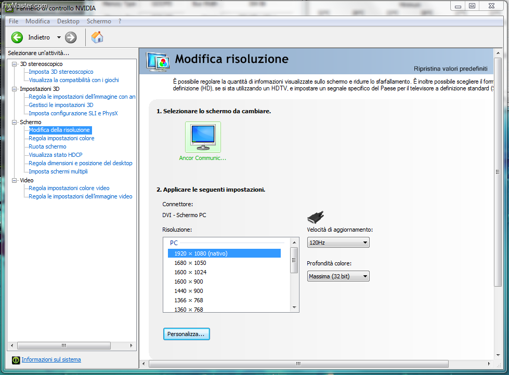Click the main panel horizontal scrollbar left arrow
This screenshot has height=375, width=509.
pyautogui.click(x=143, y=364)
